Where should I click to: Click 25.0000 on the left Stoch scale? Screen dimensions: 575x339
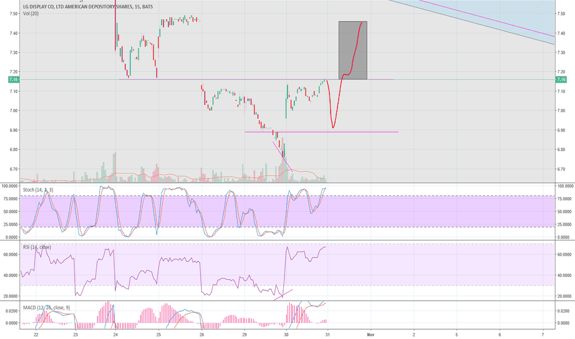(x=10, y=224)
